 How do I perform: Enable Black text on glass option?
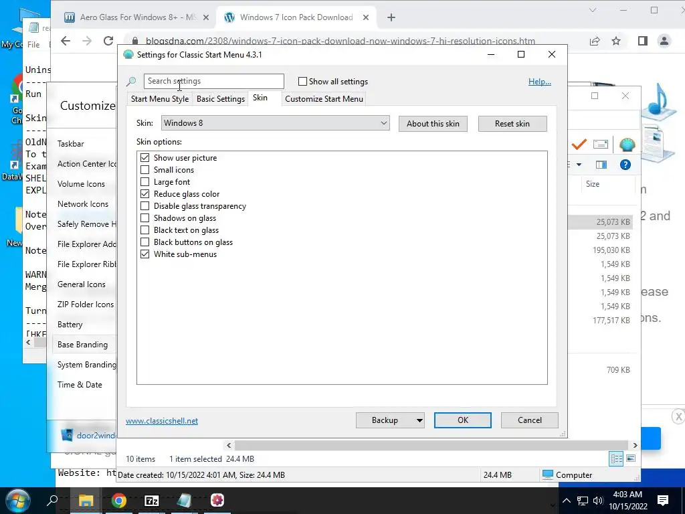click(x=144, y=230)
